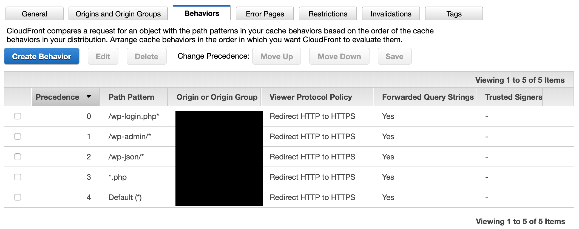This screenshot has height=229, width=579.
Task: Check the Default (*) behavior checkbox
Action: coord(18,197)
